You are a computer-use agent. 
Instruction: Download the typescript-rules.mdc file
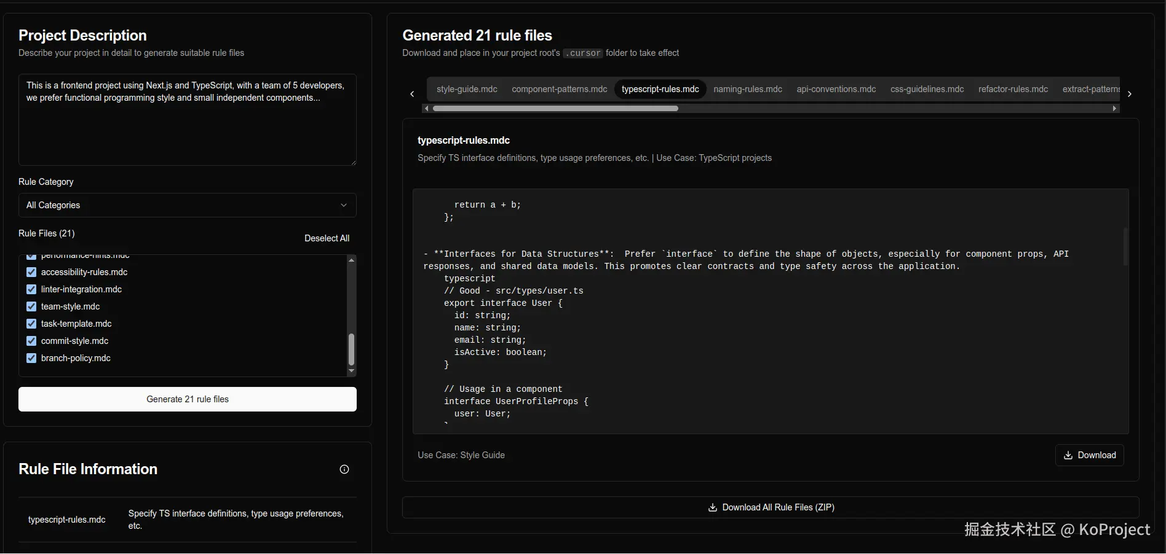pos(1089,455)
